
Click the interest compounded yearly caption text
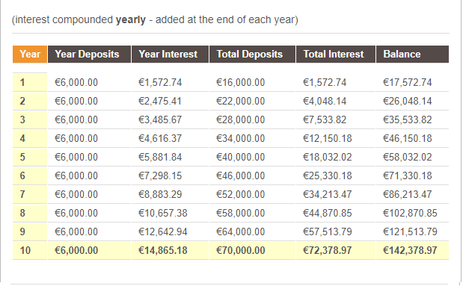pos(155,19)
